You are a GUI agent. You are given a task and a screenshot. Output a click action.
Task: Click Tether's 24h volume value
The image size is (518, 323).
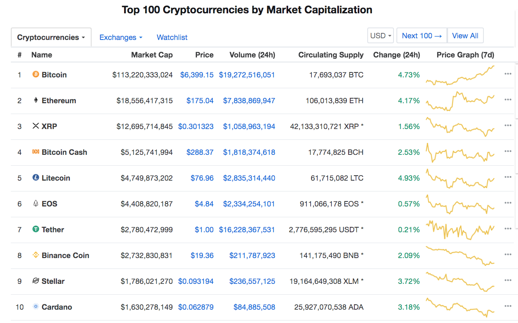tap(247, 230)
